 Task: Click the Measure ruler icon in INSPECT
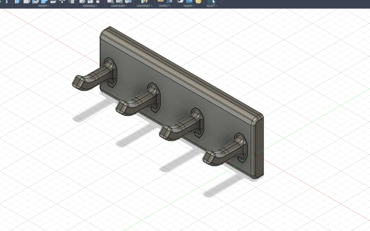pyautogui.click(x=161, y=1)
